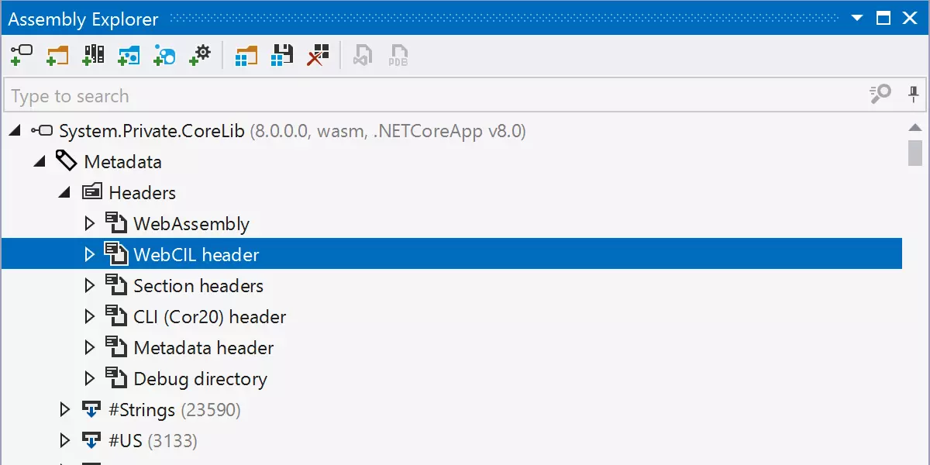Select the CLI (Cor20) header item
Viewport: 930px width, 465px height.
coord(209,317)
